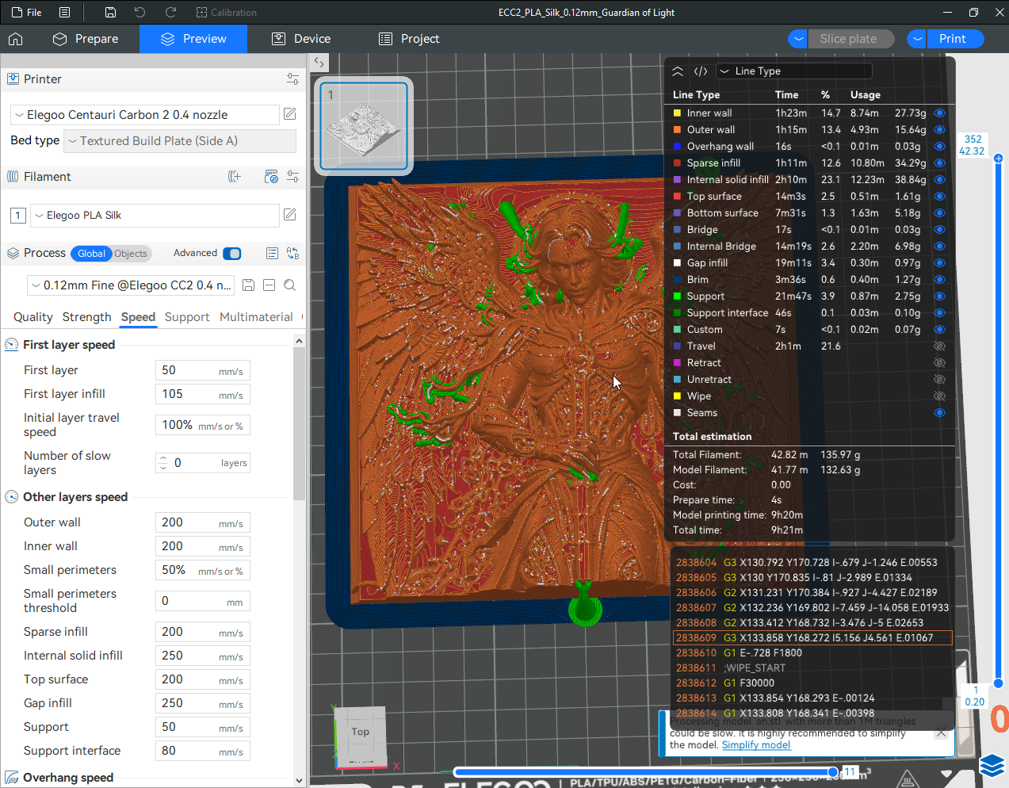Click the undo arrow icon
1009x788 pixels.
click(x=140, y=13)
